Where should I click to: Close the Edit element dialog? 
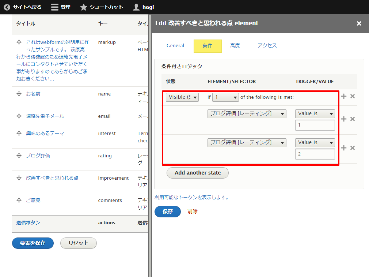point(359,23)
